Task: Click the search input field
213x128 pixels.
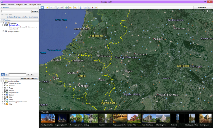Action: (x=16, y=11)
